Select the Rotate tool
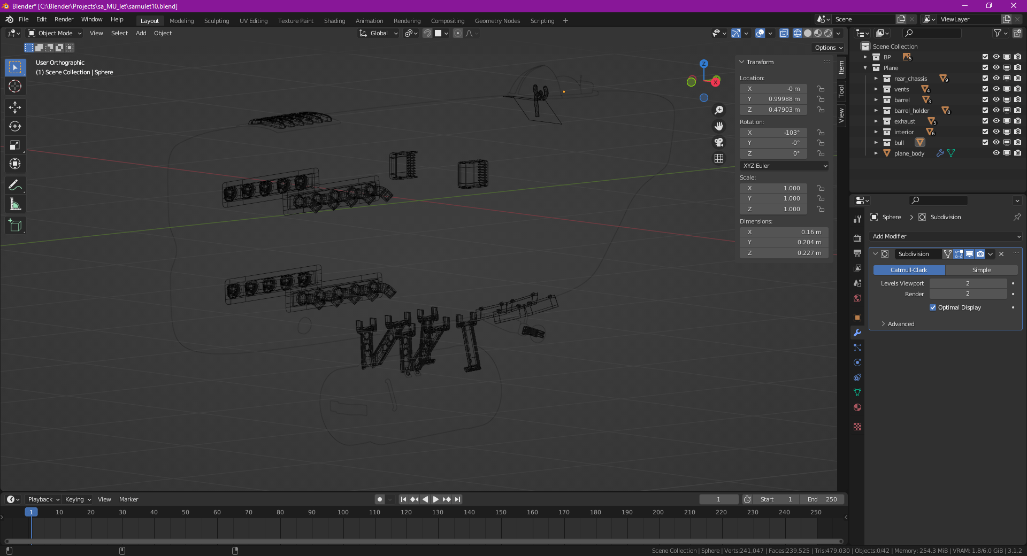 pyautogui.click(x=16, y=126)
